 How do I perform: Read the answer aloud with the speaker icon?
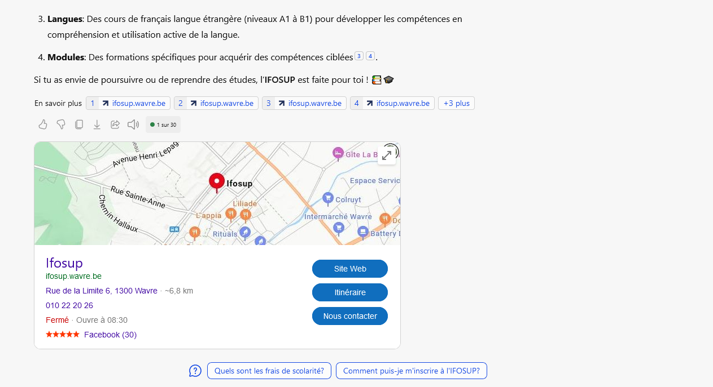(133, 124)
